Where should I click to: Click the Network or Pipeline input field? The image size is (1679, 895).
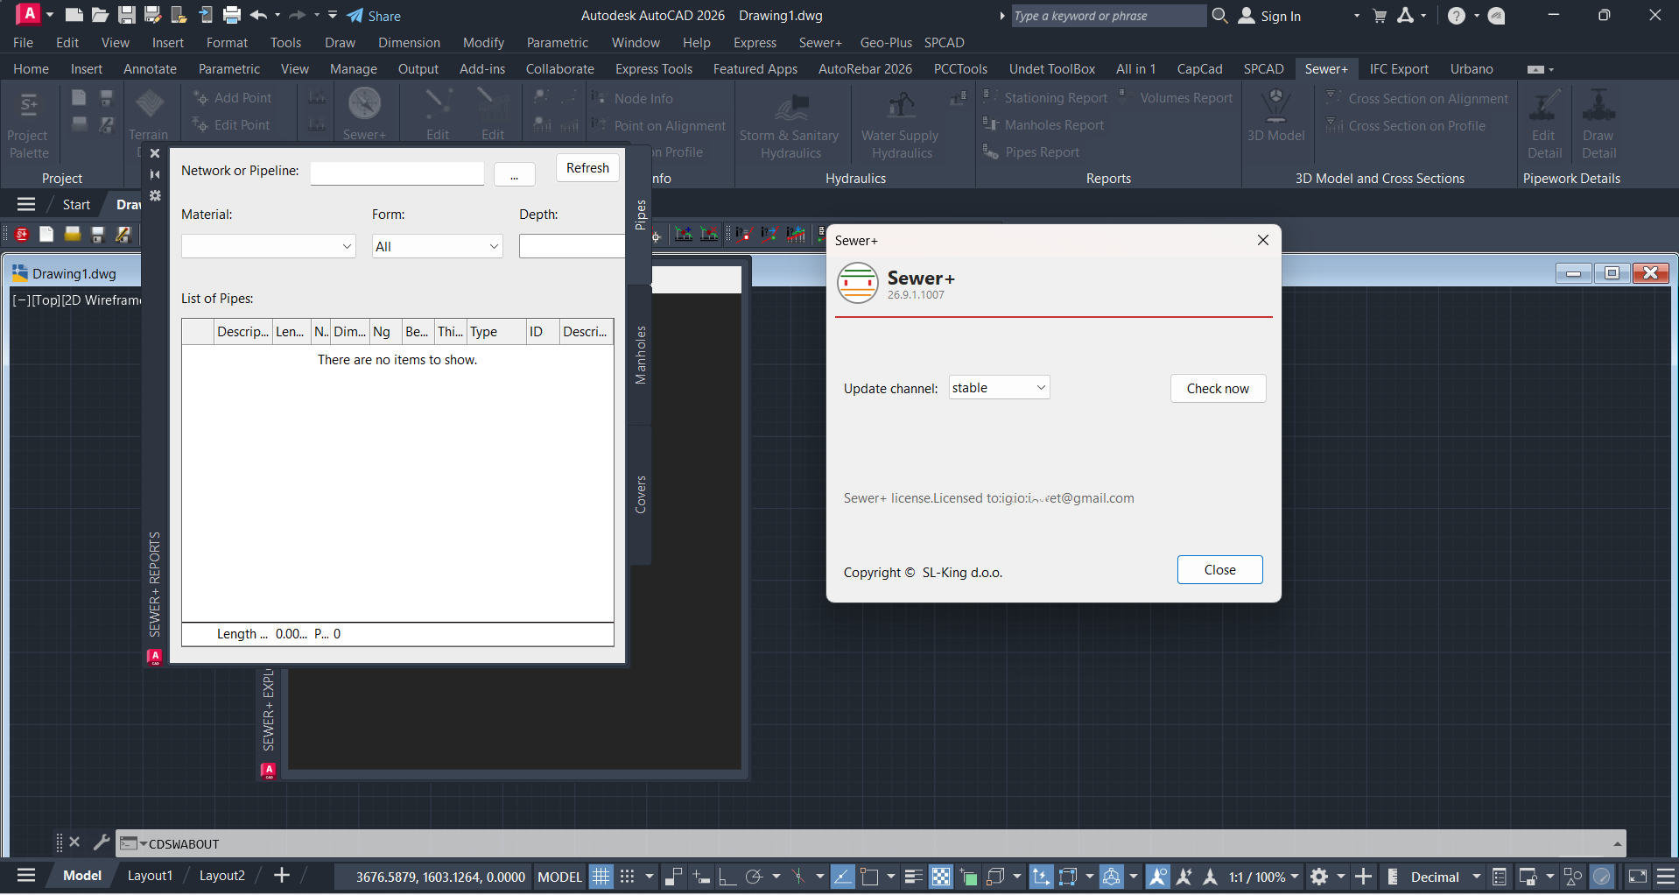tap(397, 173)
